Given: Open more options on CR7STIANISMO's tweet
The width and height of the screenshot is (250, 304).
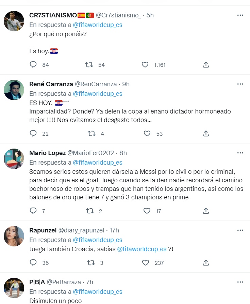Looking at the screenshot, I should (x=240, y=15).
